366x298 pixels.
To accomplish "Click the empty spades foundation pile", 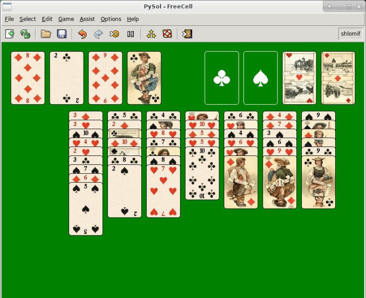I will (x=261, y=78).
